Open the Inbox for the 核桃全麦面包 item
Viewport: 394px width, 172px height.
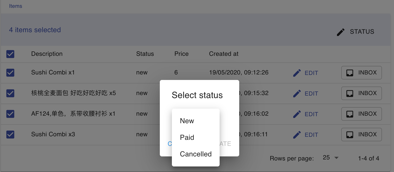[361, 93]
